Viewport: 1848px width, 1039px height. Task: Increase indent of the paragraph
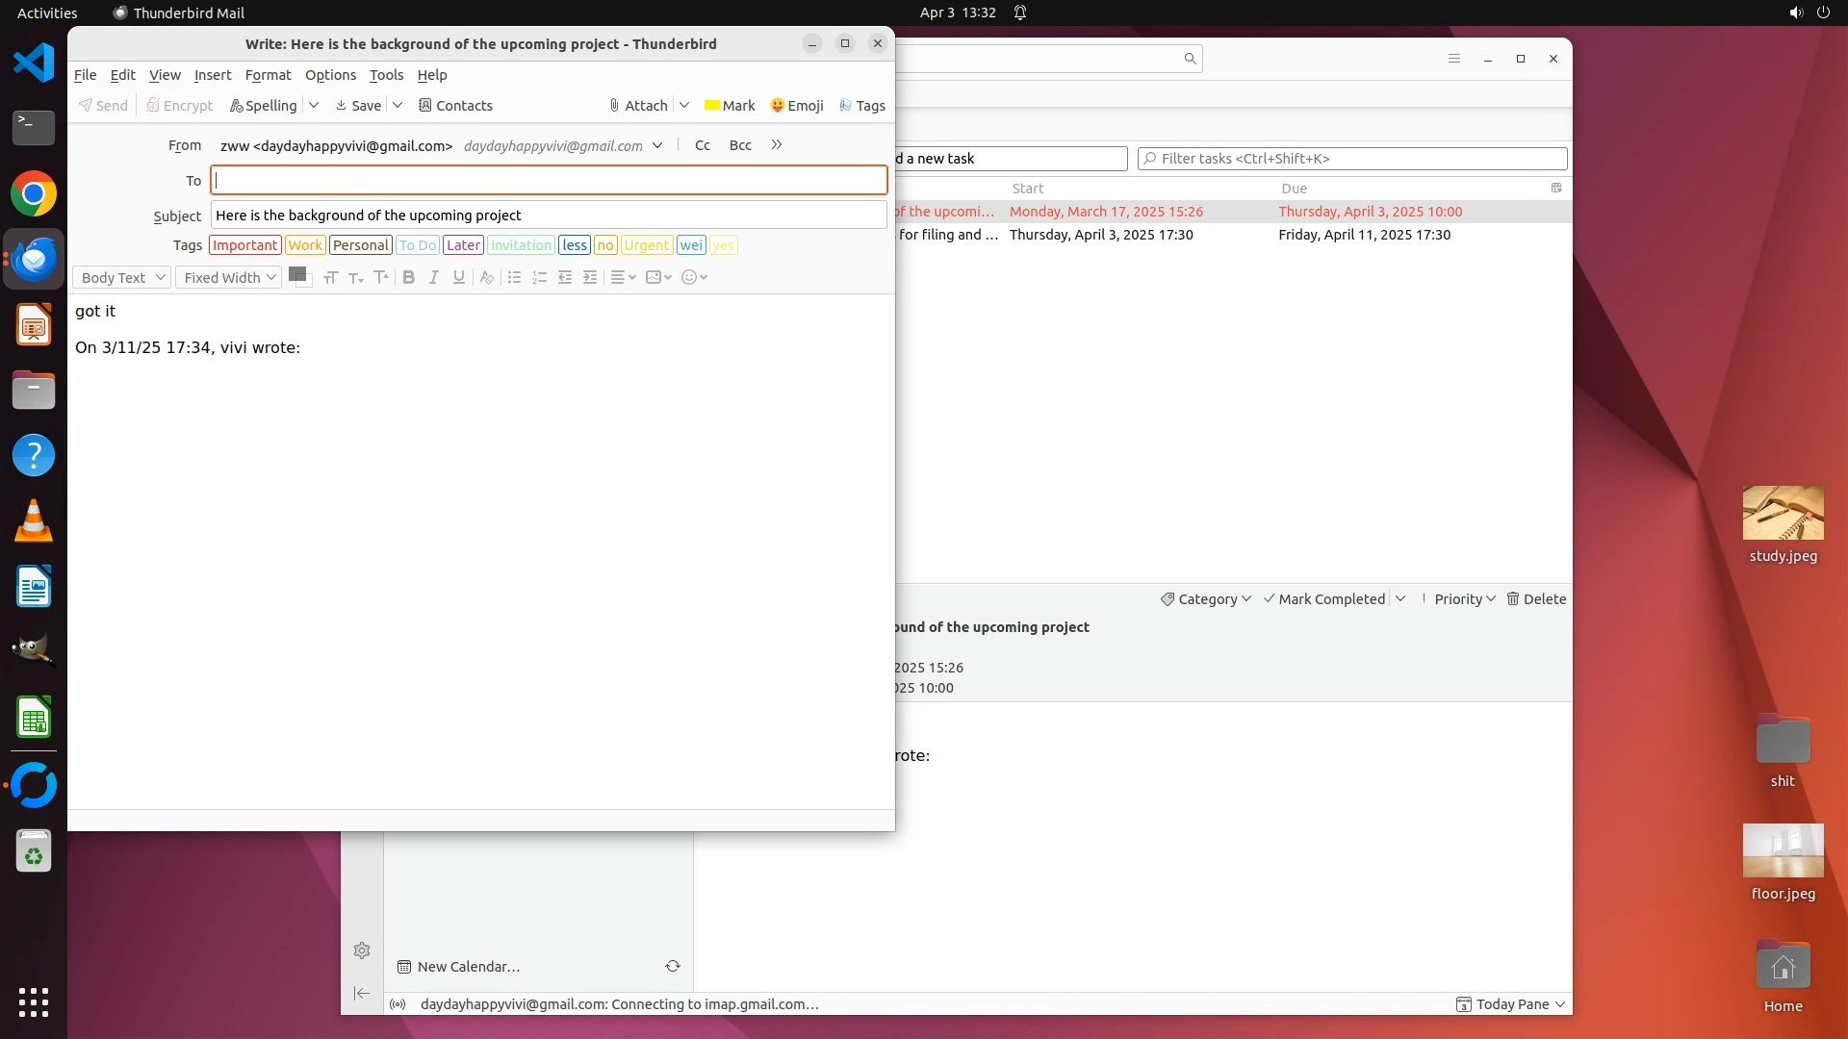click(590, 277)
